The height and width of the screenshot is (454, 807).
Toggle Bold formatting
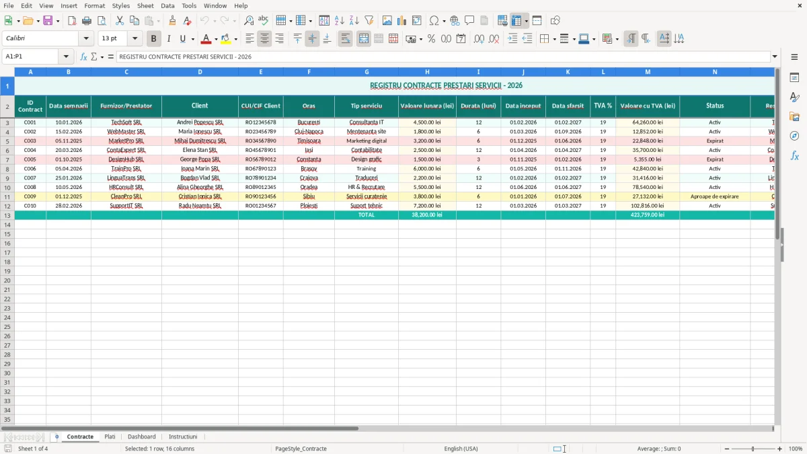[x=154, y=39]
